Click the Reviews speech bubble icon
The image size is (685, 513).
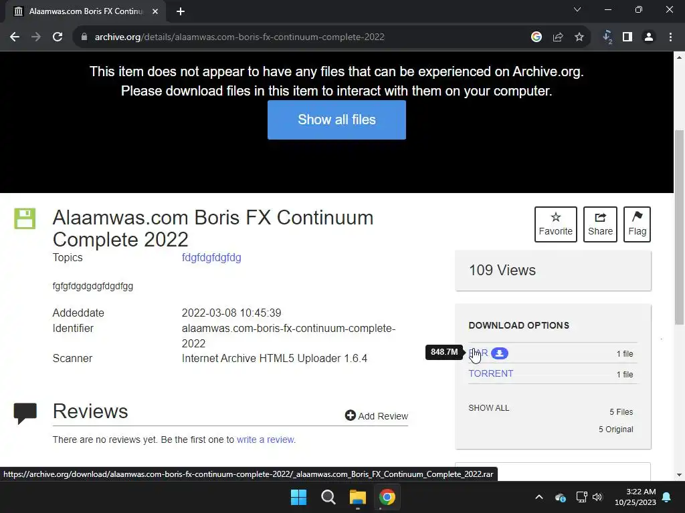tap(25, 413)
